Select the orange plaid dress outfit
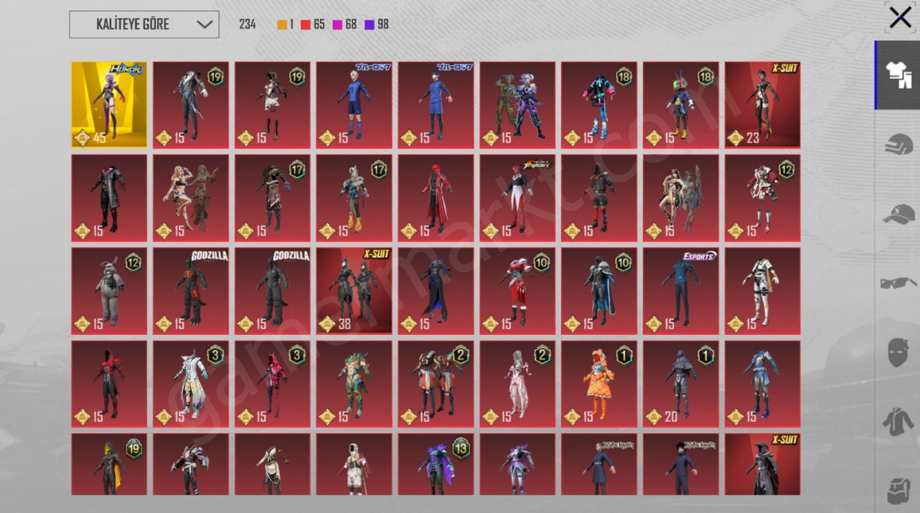This screenshot has width=920, height=513. pyautogui.click(x=599, y=384)
